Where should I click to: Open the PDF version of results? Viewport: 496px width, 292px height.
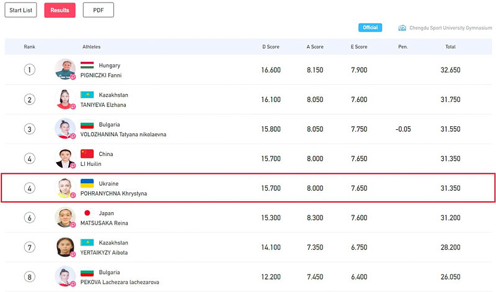tap(99, 10)
